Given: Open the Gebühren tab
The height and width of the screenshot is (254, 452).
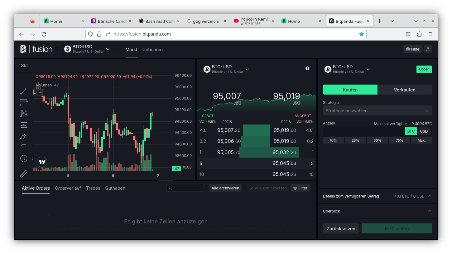Looking at the screenshot, I should [152, 50].
